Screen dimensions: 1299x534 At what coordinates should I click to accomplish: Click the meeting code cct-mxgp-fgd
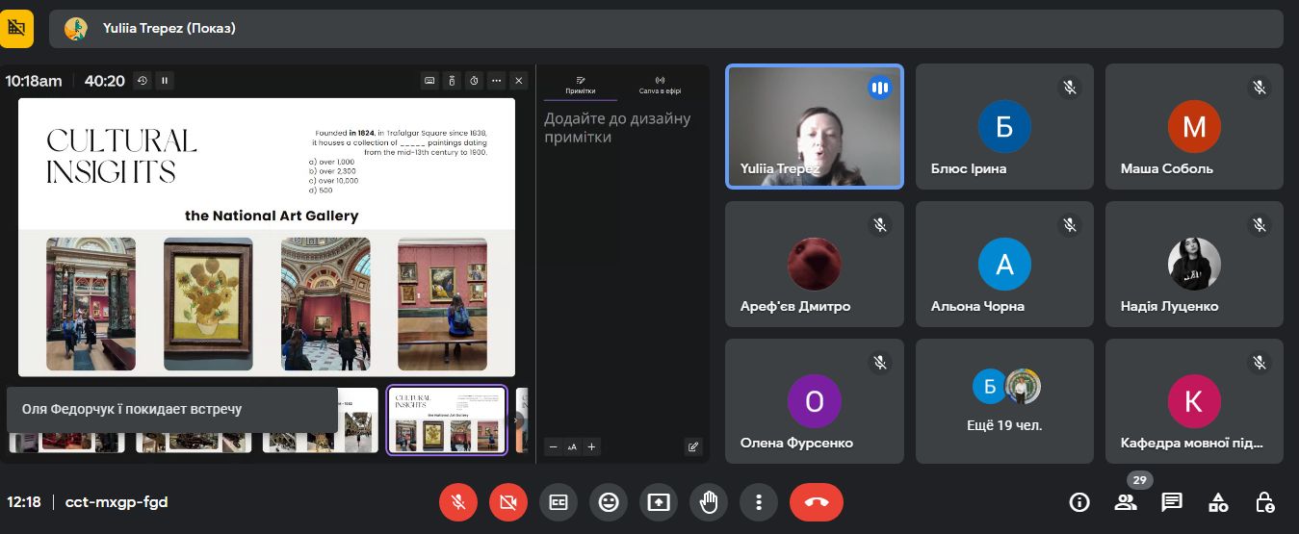(117, 502)
